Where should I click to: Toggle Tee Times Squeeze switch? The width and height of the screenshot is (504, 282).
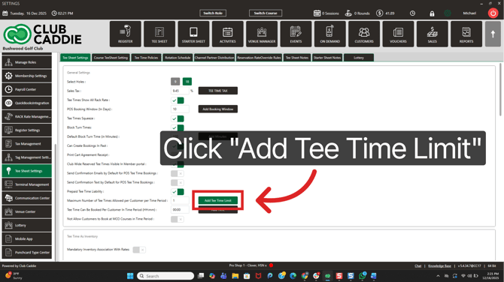point(178,118)
